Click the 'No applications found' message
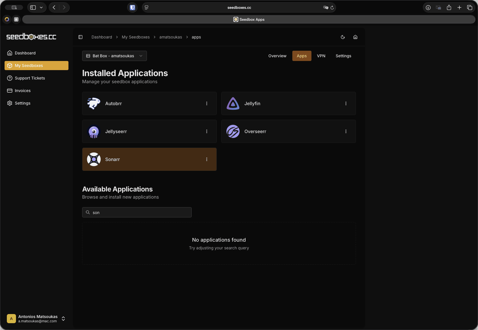The height and width of the screenshot is (330, 478). pyautogui.click(x=219, y=240)
